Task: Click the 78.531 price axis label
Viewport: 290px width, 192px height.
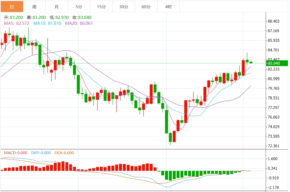Action: pyautogui.click(x=274, y=98)
